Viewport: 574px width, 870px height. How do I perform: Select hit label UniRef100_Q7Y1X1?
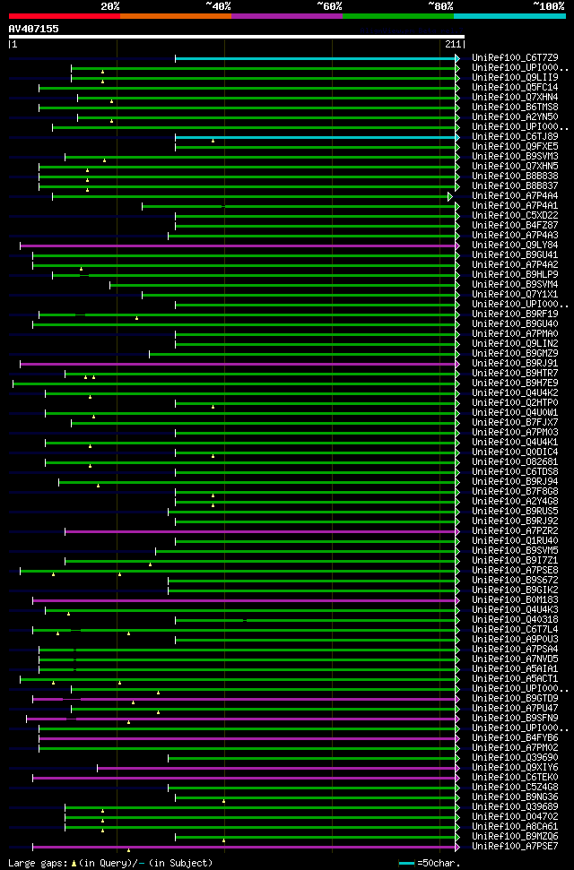click(x=515, y=294)
